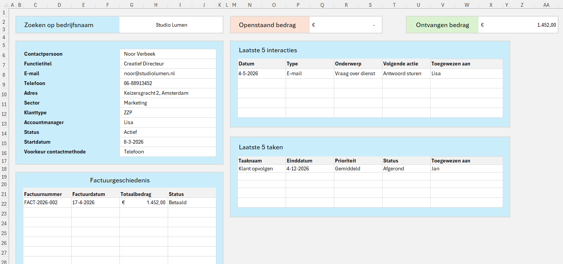Viewport: 563px width, 264px height.
Task: Select row header 12
Action: (x=4, y=114)
